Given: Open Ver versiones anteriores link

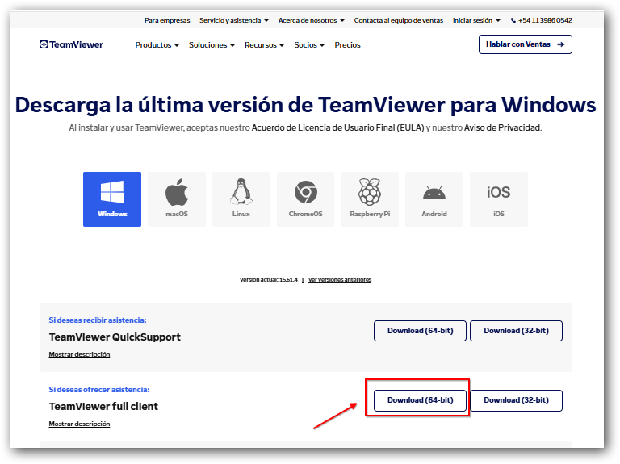Looking at the screenshot, I should 340,279.
